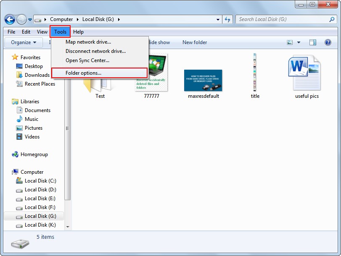Open the Organize dropdown
341x256 pixels.
coord(23,42)
